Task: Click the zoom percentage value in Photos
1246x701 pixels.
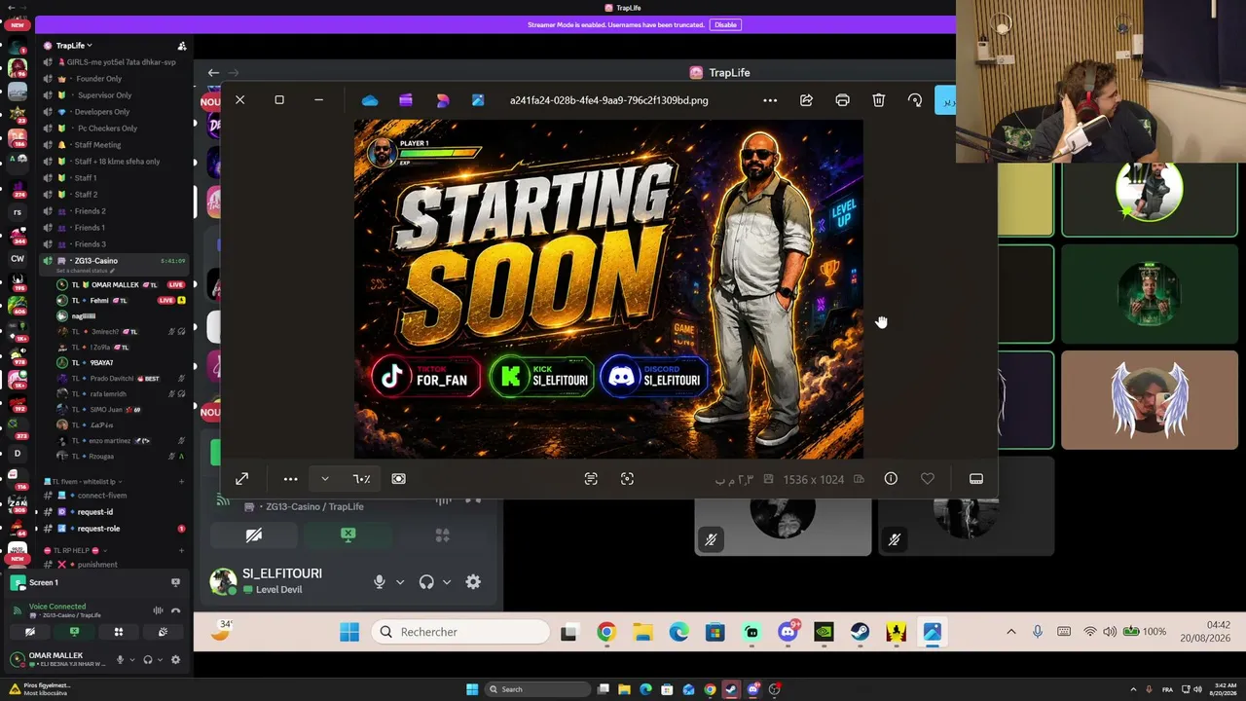Action: pyautogui.click(x=361, y=479)
